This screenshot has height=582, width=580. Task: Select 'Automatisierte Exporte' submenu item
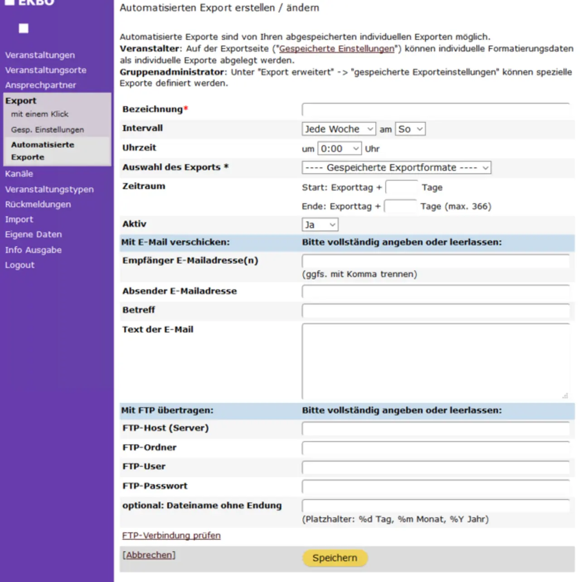[x=43, y=151]
